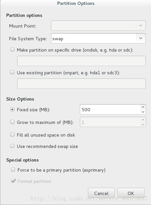Confirm with the OK button
This screenshot has width=151, height=205.
click(x=131, y=193)
